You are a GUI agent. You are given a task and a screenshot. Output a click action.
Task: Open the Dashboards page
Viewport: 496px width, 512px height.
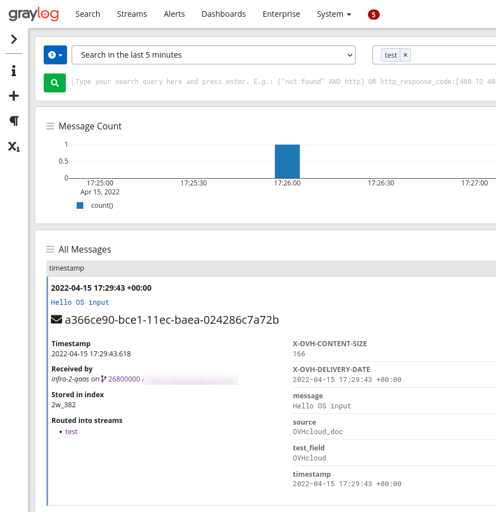224,14
